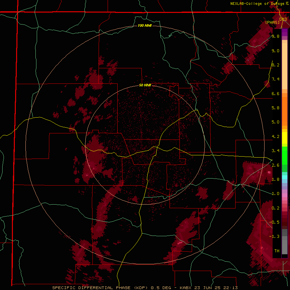The image size is (290, 290).
Task: Click the 6.6 legend value
Action: [x=275, y=93]
